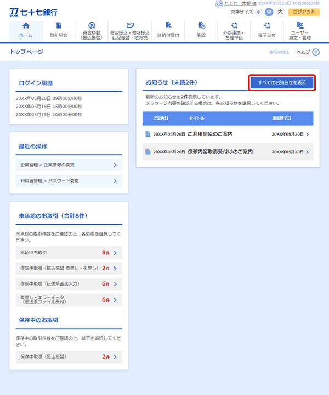
Task: Click 20XX年08月20日 end date of first notice
Action: (287, 134)
